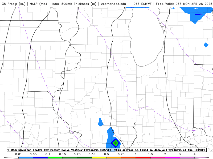
Task: Click the "0.01" legend value
Action: (18, 154)
